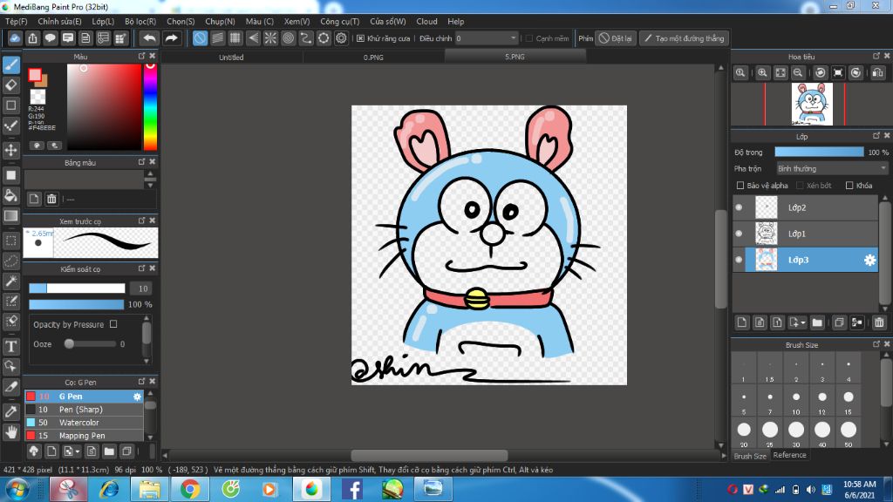Click the rainbow hue bar
Screen dimensions: 893x502
click(x=150, y=106)
